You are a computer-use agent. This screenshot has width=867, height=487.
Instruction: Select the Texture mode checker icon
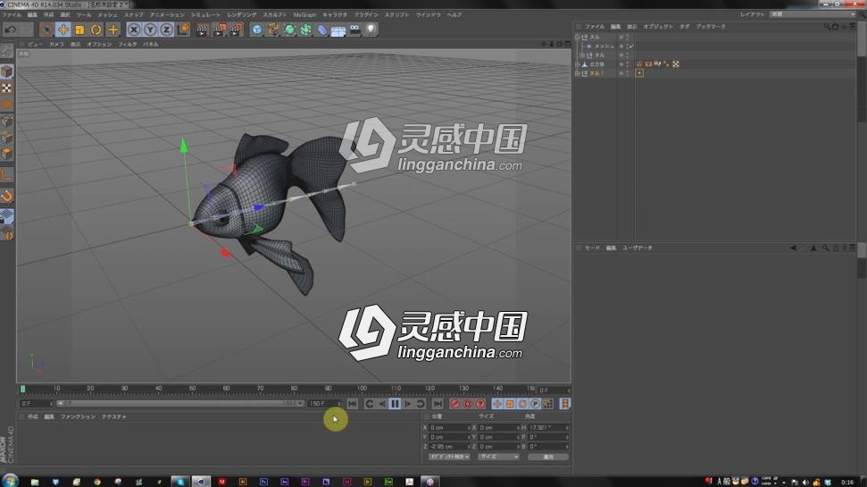pyautogui.click(x=6, y=88)
